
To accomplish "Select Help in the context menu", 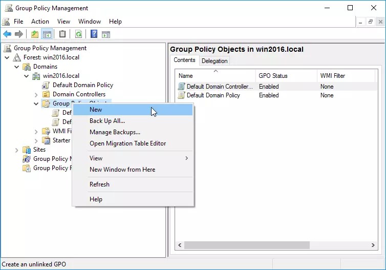I will click(x=133, y=199).
